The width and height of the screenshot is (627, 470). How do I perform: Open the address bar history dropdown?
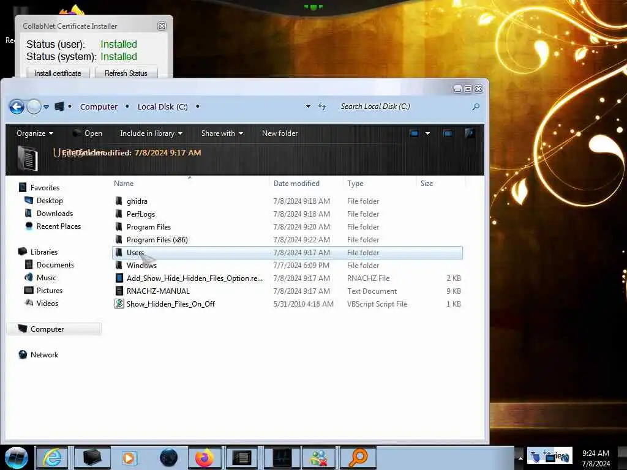point(308,106)
